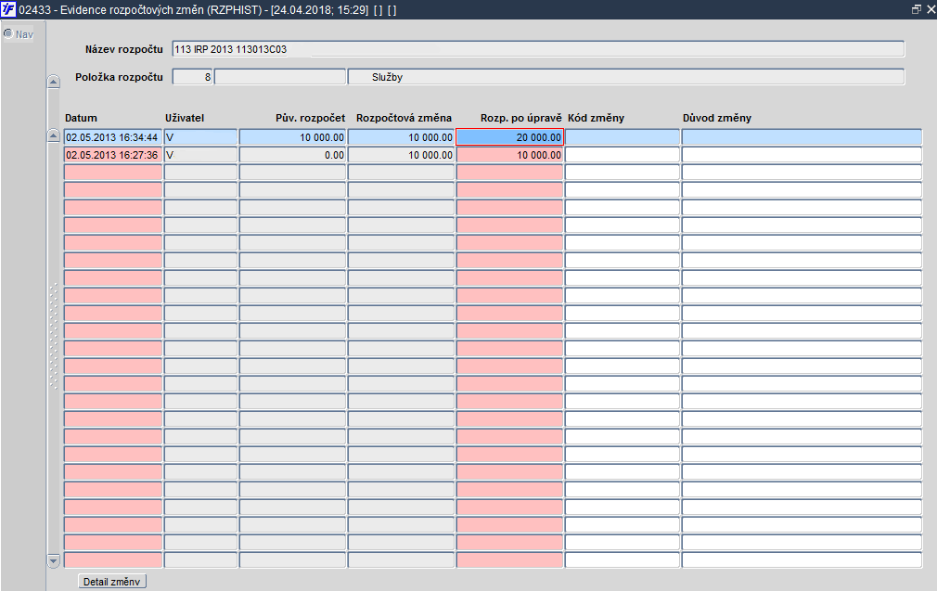Click Kód změny field in the 16:34:44 row

[x=623, y=137]
